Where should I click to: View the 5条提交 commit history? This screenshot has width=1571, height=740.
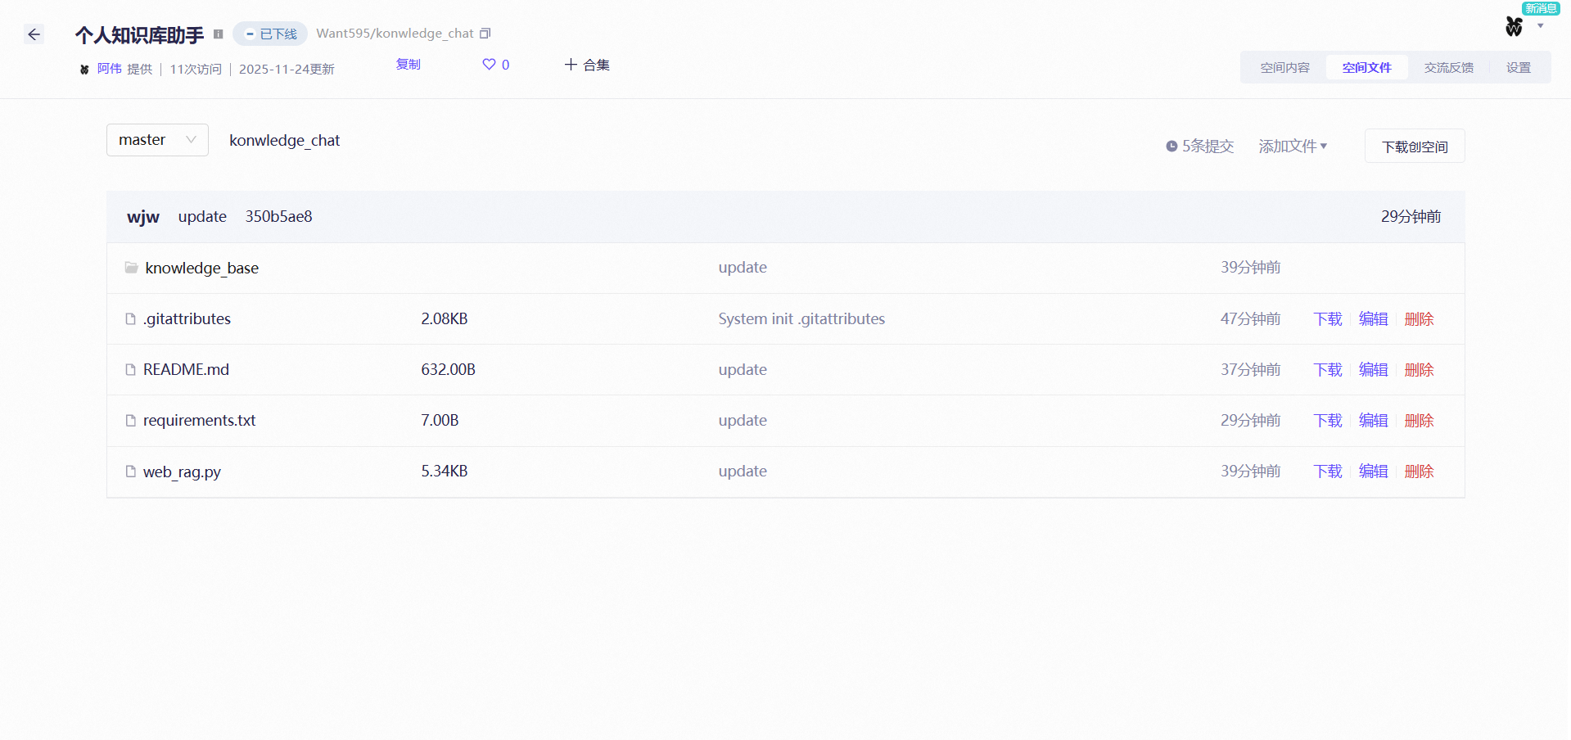point(1207,146)
